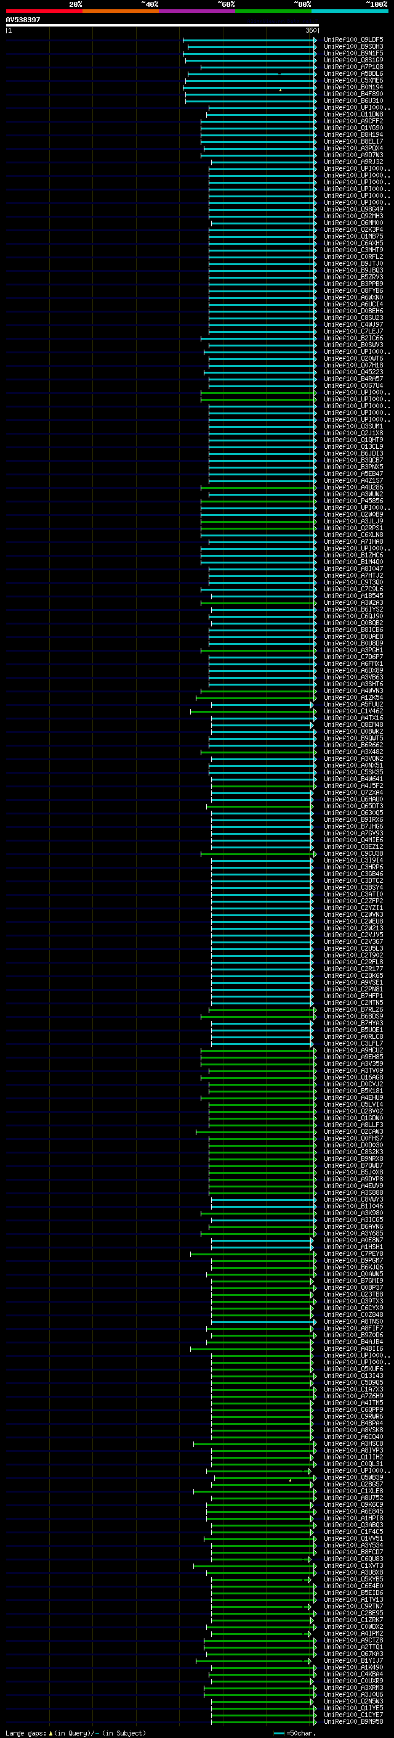Image resolution: width=394 pixels, height=1738 pixels.
Task: Select UniRef100_C2ZFP2 label
Action: click(353, 901)
